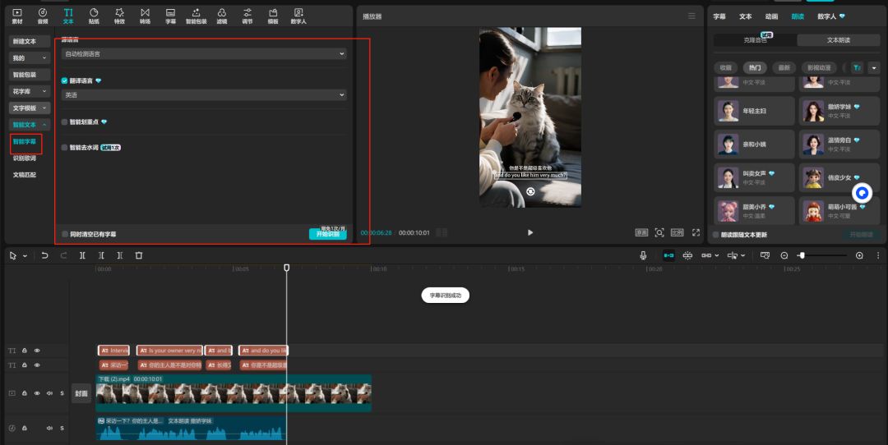The image size is (888, 445).
Task: Select the 热门 voice category chip
Action: click(755, 68)
